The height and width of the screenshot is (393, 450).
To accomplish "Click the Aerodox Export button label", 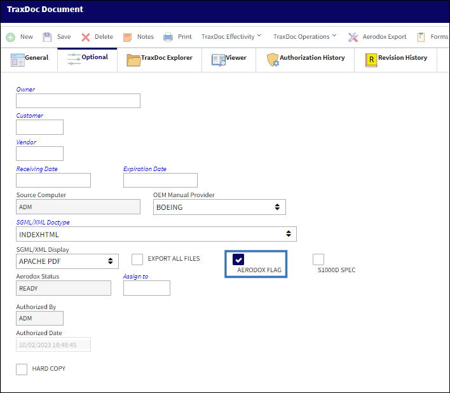I will click(x=385, y=37).
